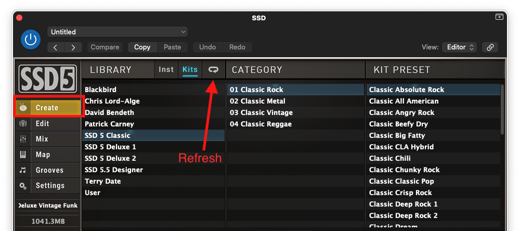
Task: Click the Copy button
Action: 142,47
